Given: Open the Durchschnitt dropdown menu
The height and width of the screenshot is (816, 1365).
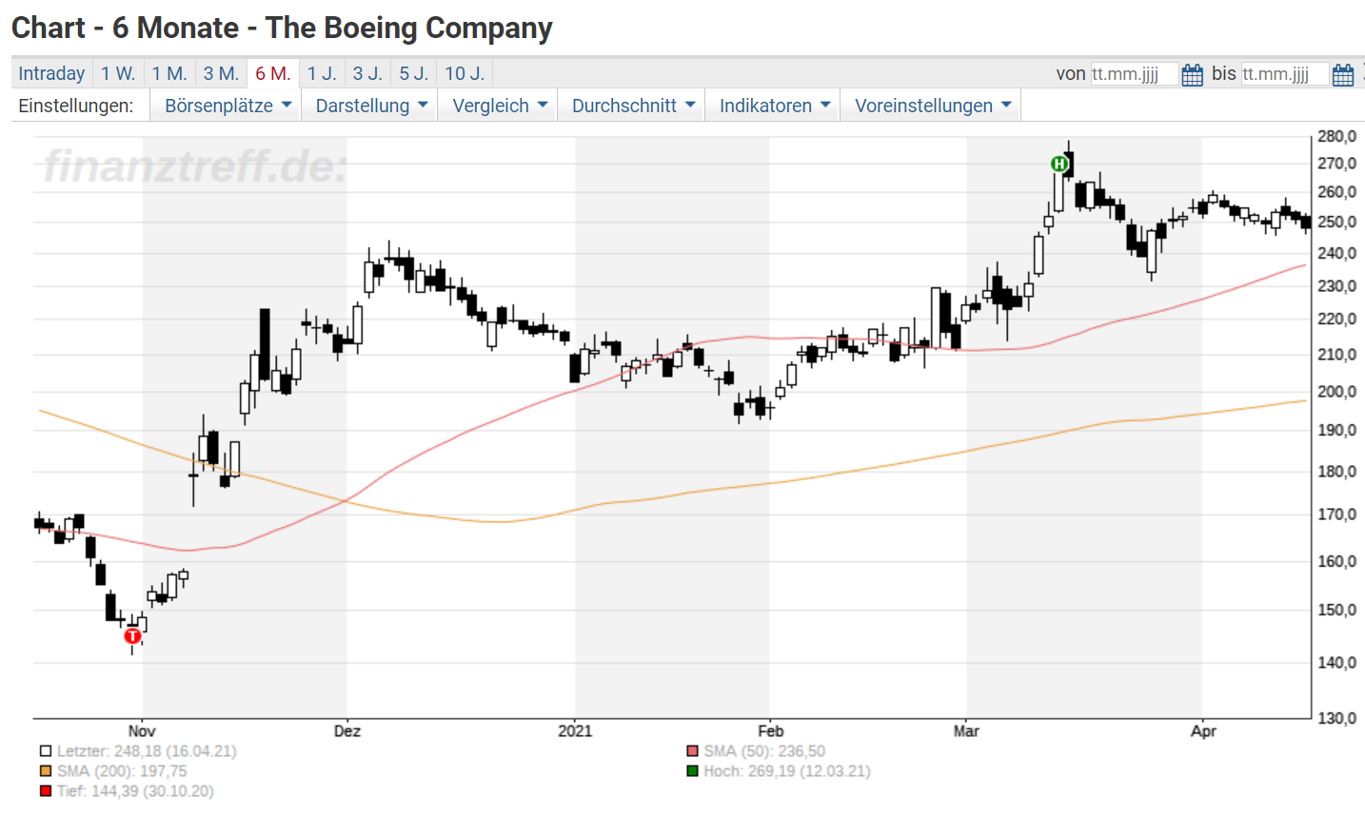Looking at the screenshot, I should pos(632,106).
